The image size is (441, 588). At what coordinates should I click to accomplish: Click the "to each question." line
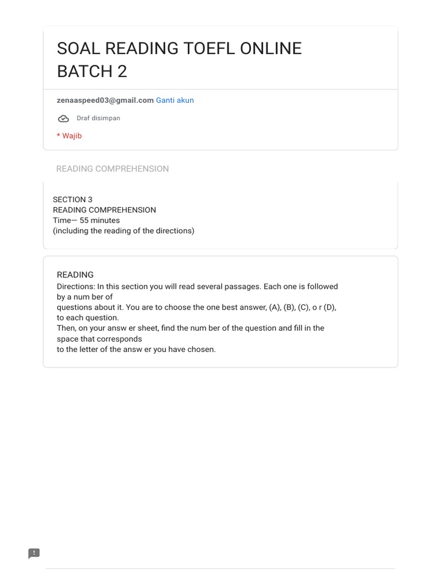(88, 318)
